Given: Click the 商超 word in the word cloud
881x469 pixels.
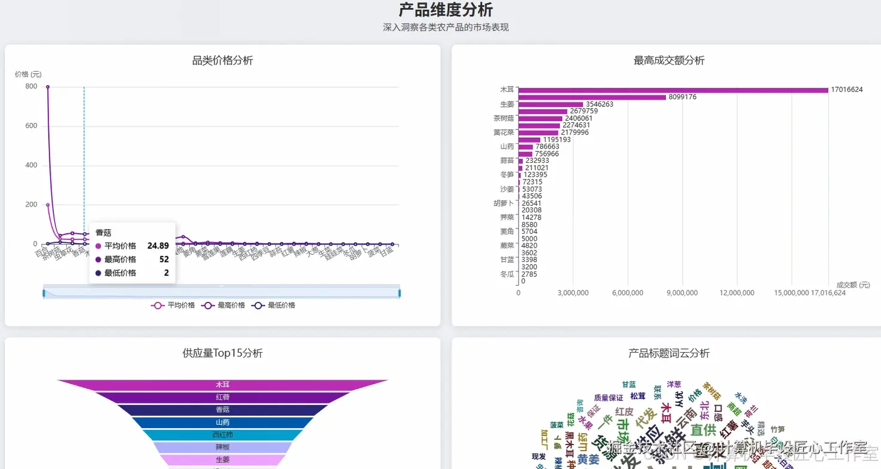Looking at the screenshot, I should click(x=734, y=410).
